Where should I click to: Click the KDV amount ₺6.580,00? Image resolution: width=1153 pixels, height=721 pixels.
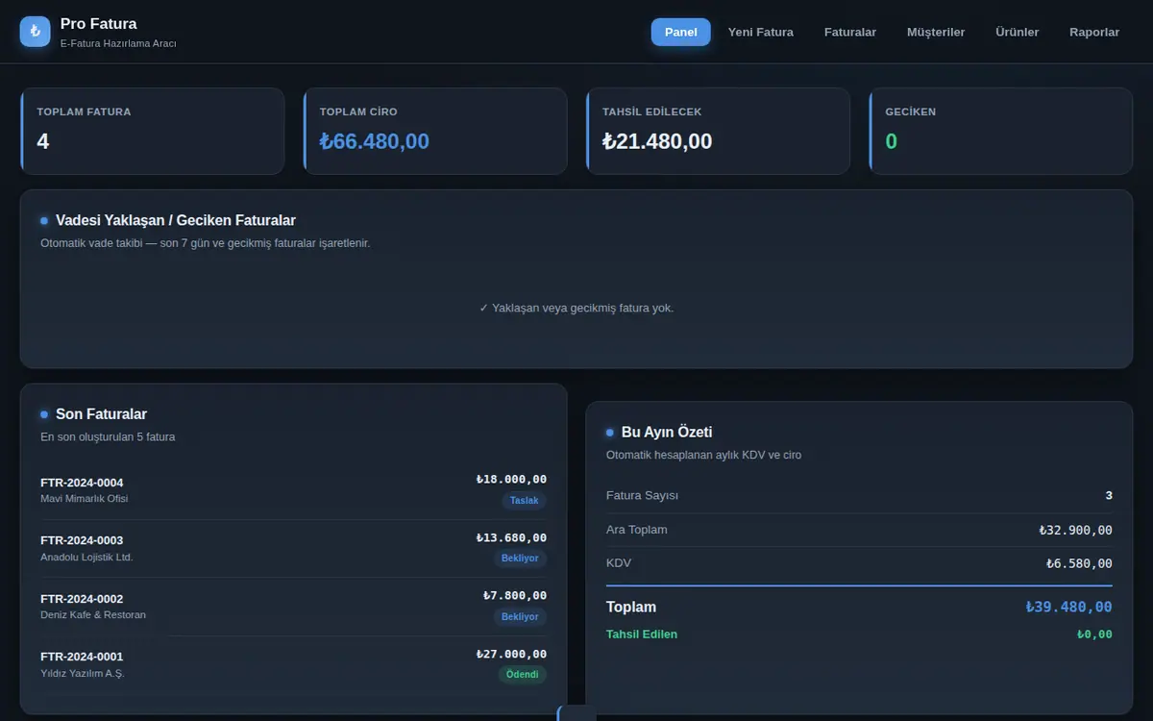point(1079,563)
